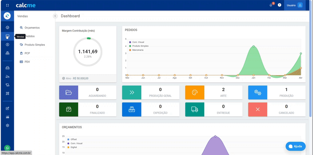
Task: Click the WhatsApp icon
Action: (x=7, y=148)
